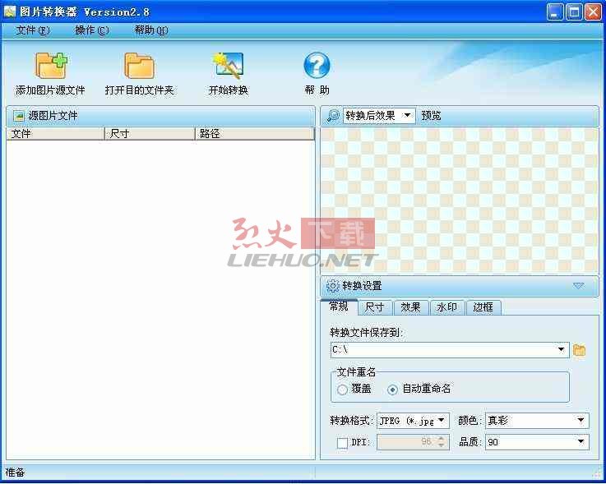This screenshot has width=606, height=484.
Task: Select the 自动重命名 radio button
Action: pyautogui.click(x=392, y=390)
